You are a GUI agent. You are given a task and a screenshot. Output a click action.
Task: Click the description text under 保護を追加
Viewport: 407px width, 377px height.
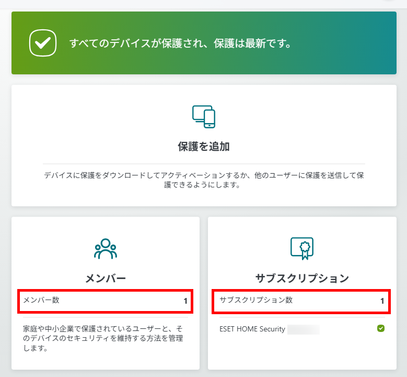point(204,180)
